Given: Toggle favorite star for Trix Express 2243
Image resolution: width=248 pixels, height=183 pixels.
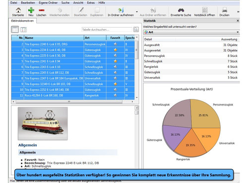Looking at the screenshot, I should (116, 67).
